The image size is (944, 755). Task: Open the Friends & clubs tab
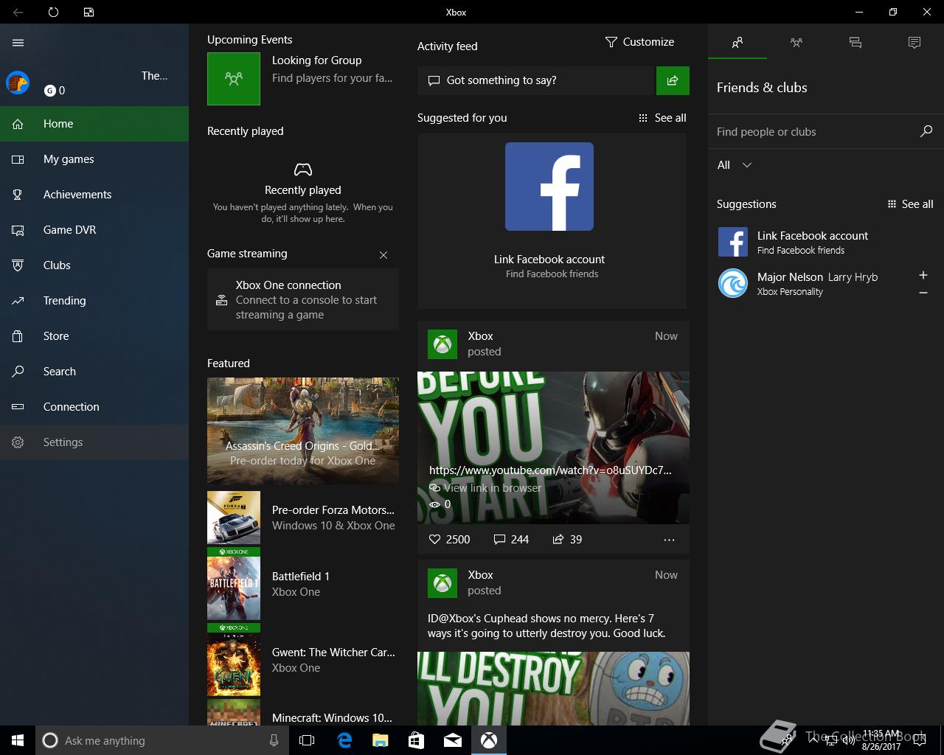(x=737, y=43)
